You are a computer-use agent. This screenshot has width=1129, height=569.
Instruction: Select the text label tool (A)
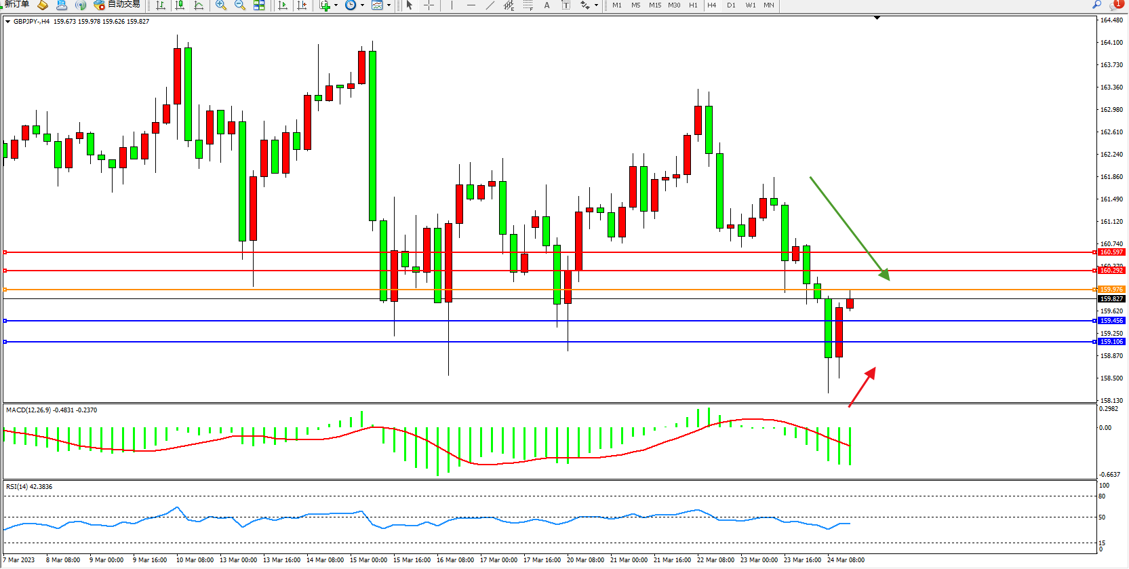(547, 5)
